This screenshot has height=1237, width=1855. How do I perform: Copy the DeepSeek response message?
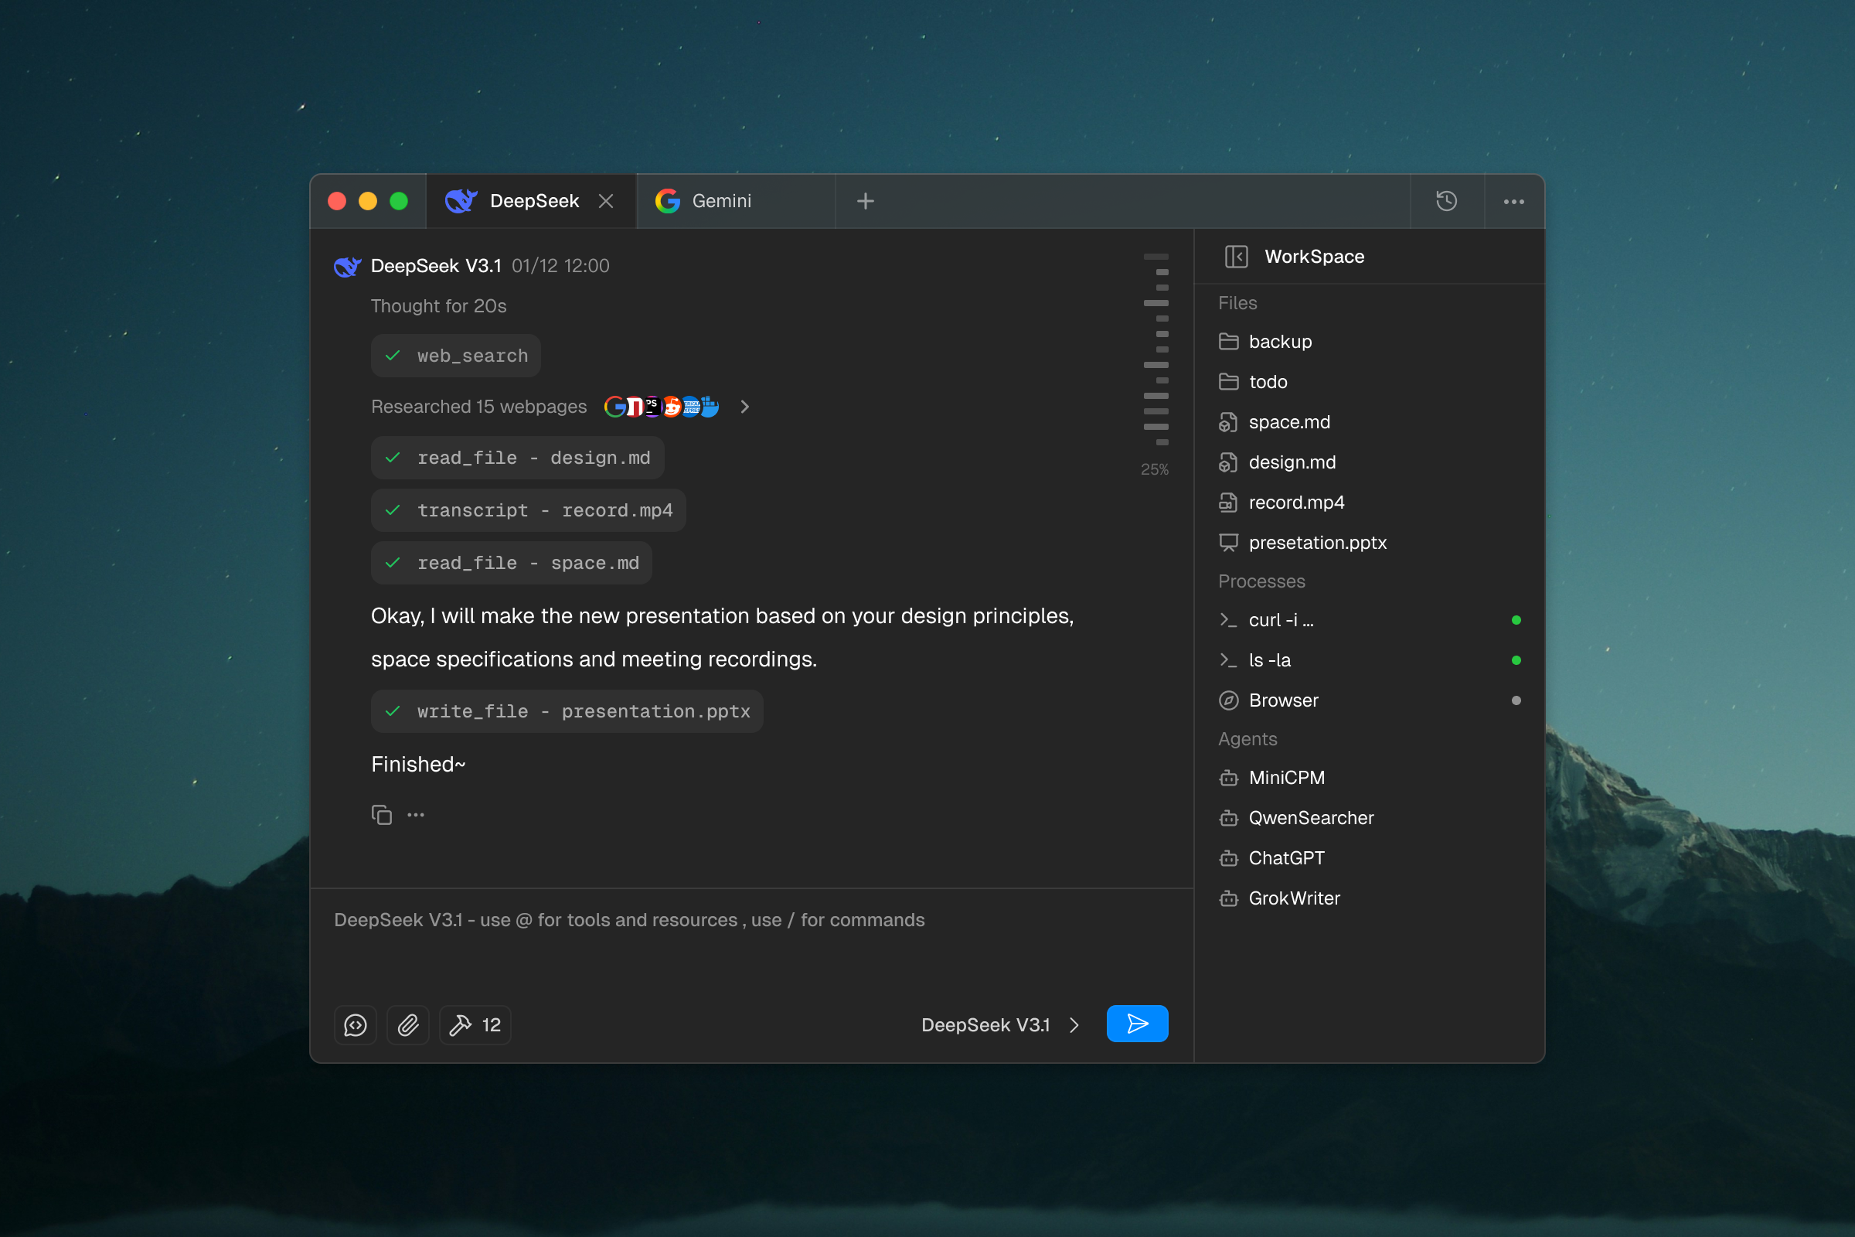[x=382, y=815]
